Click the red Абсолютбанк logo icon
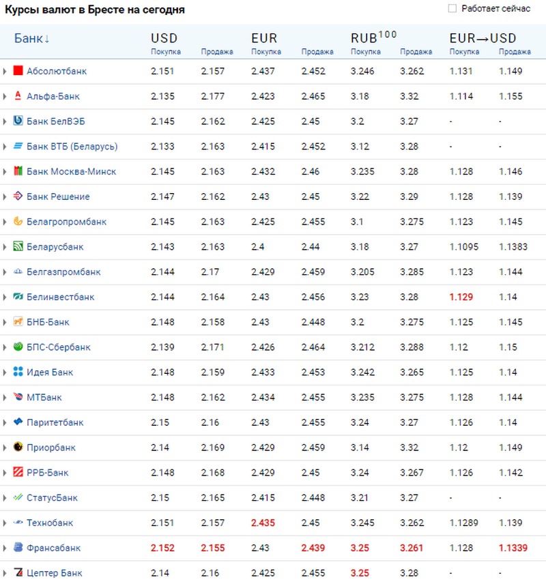The image size is (546, 582). coord(18,71)
